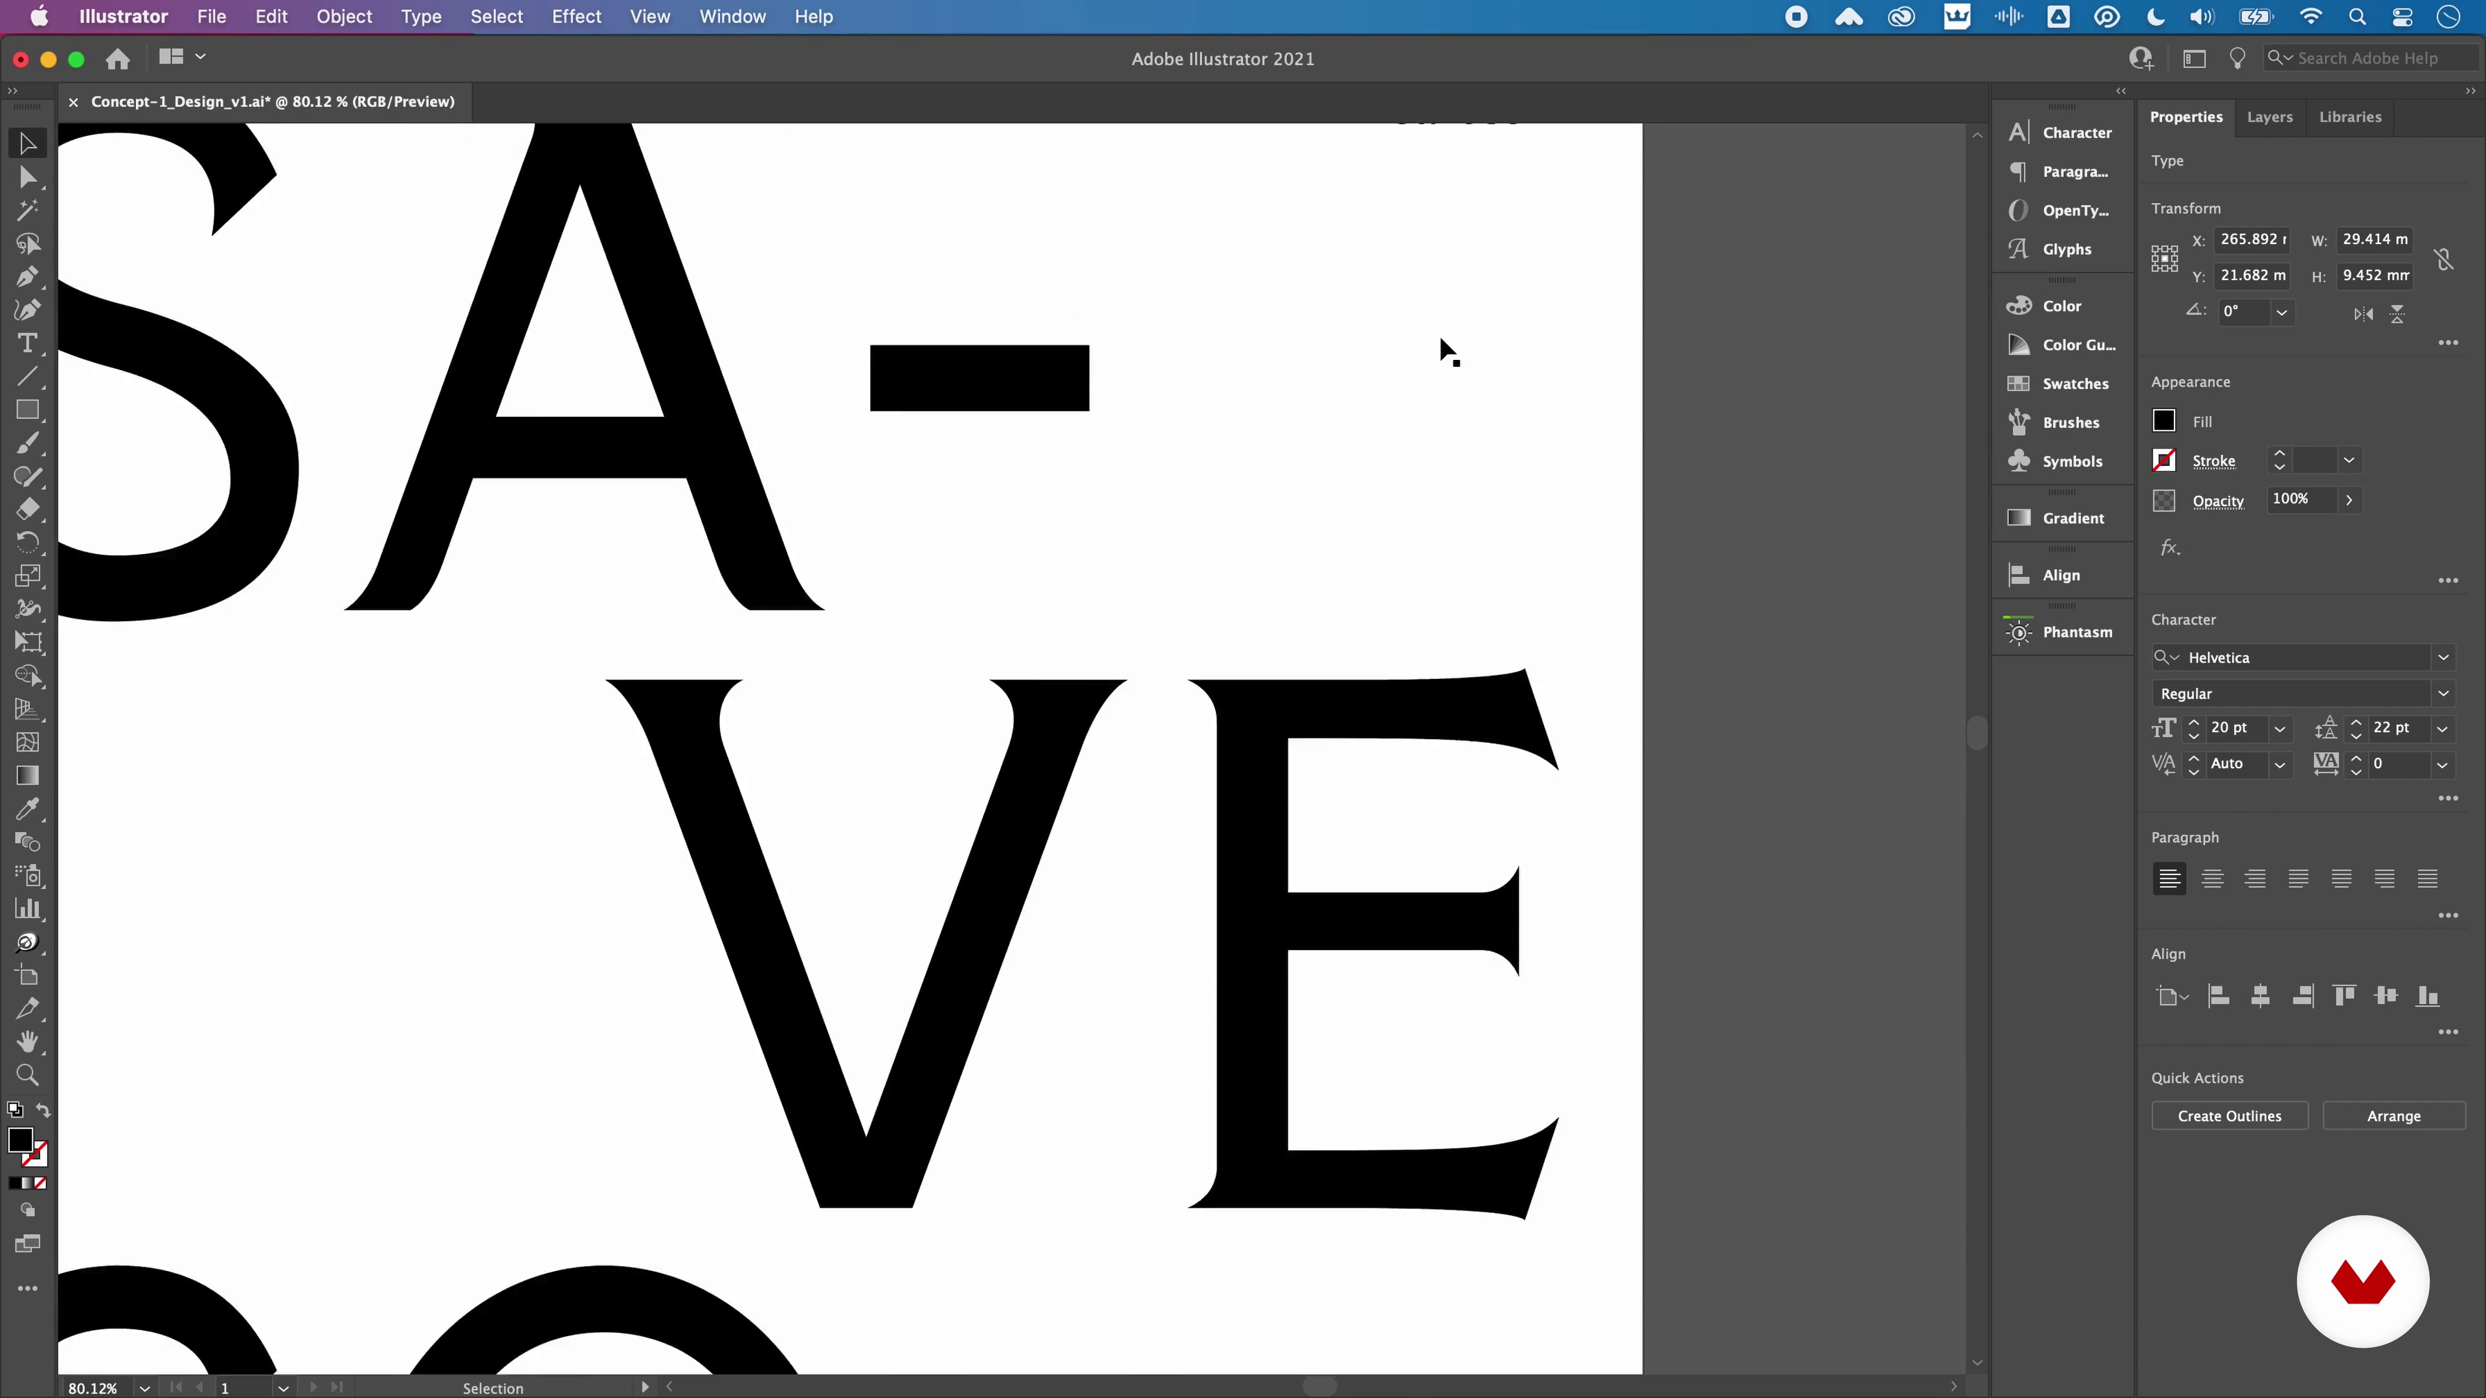Show more Character options
2486x1398 pixels.
[2448, 798]
